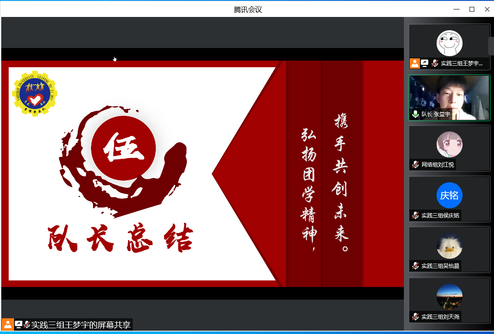Click the blue 庆铭 avatar circle
Screen dimensions: 494x334
[449, 195]
